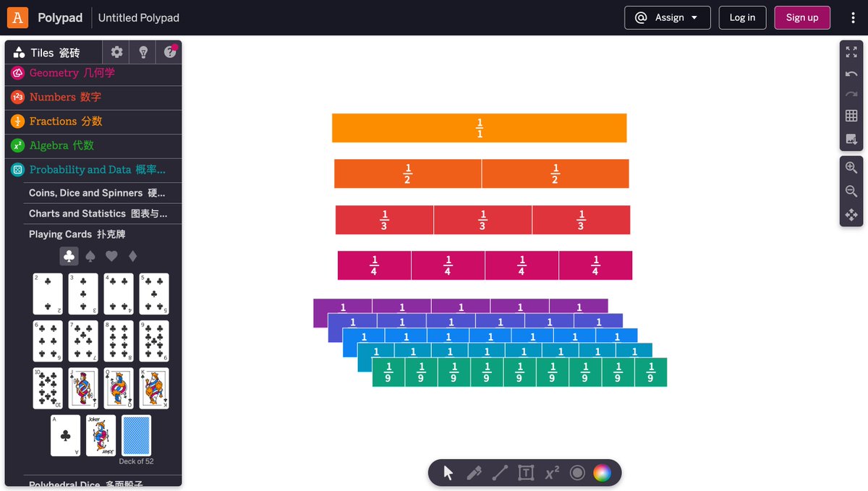This screenshot has height=491, width=868.
Task: Select the rightmost 1/4 fraction bar
Action: tap(595, 265)
